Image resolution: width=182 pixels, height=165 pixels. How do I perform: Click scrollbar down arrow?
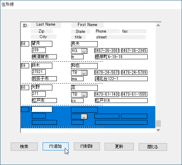158,130
